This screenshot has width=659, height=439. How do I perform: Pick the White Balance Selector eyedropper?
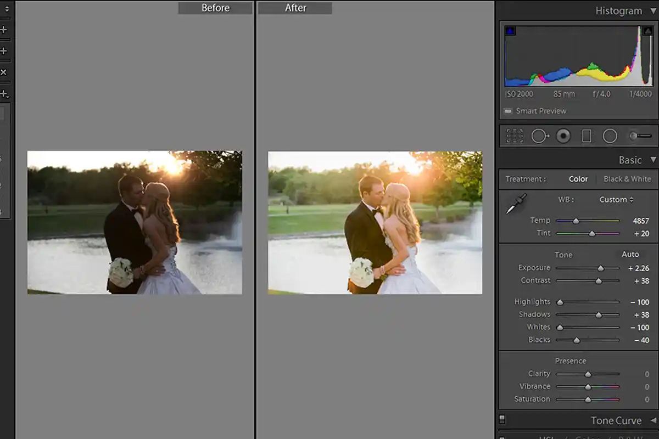click(516, 204)
